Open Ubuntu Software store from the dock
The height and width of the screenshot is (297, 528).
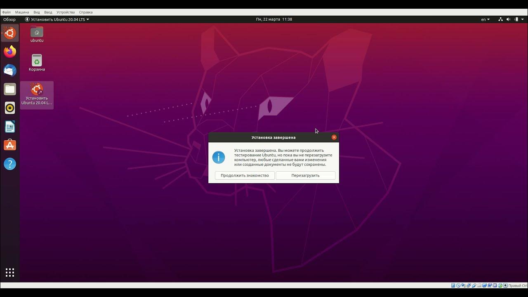[10, 145]
